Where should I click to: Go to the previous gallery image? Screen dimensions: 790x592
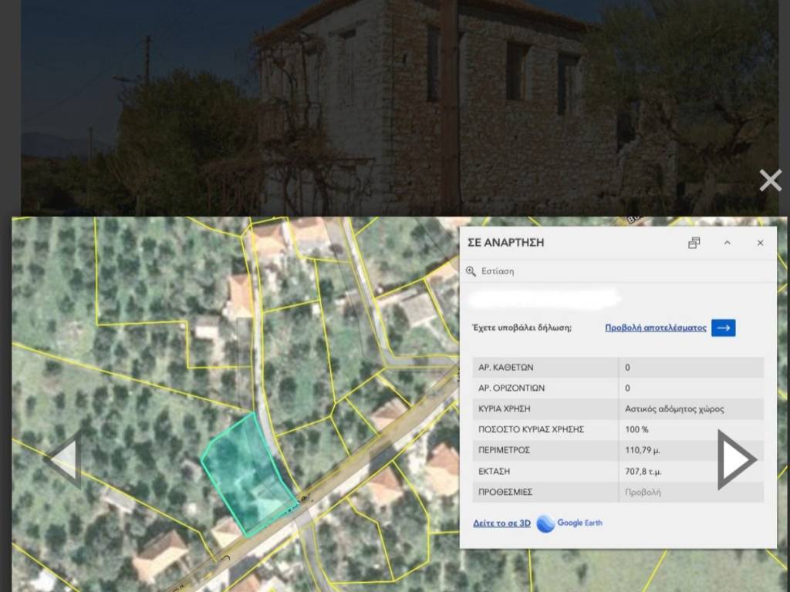click(x=63, y=460)
